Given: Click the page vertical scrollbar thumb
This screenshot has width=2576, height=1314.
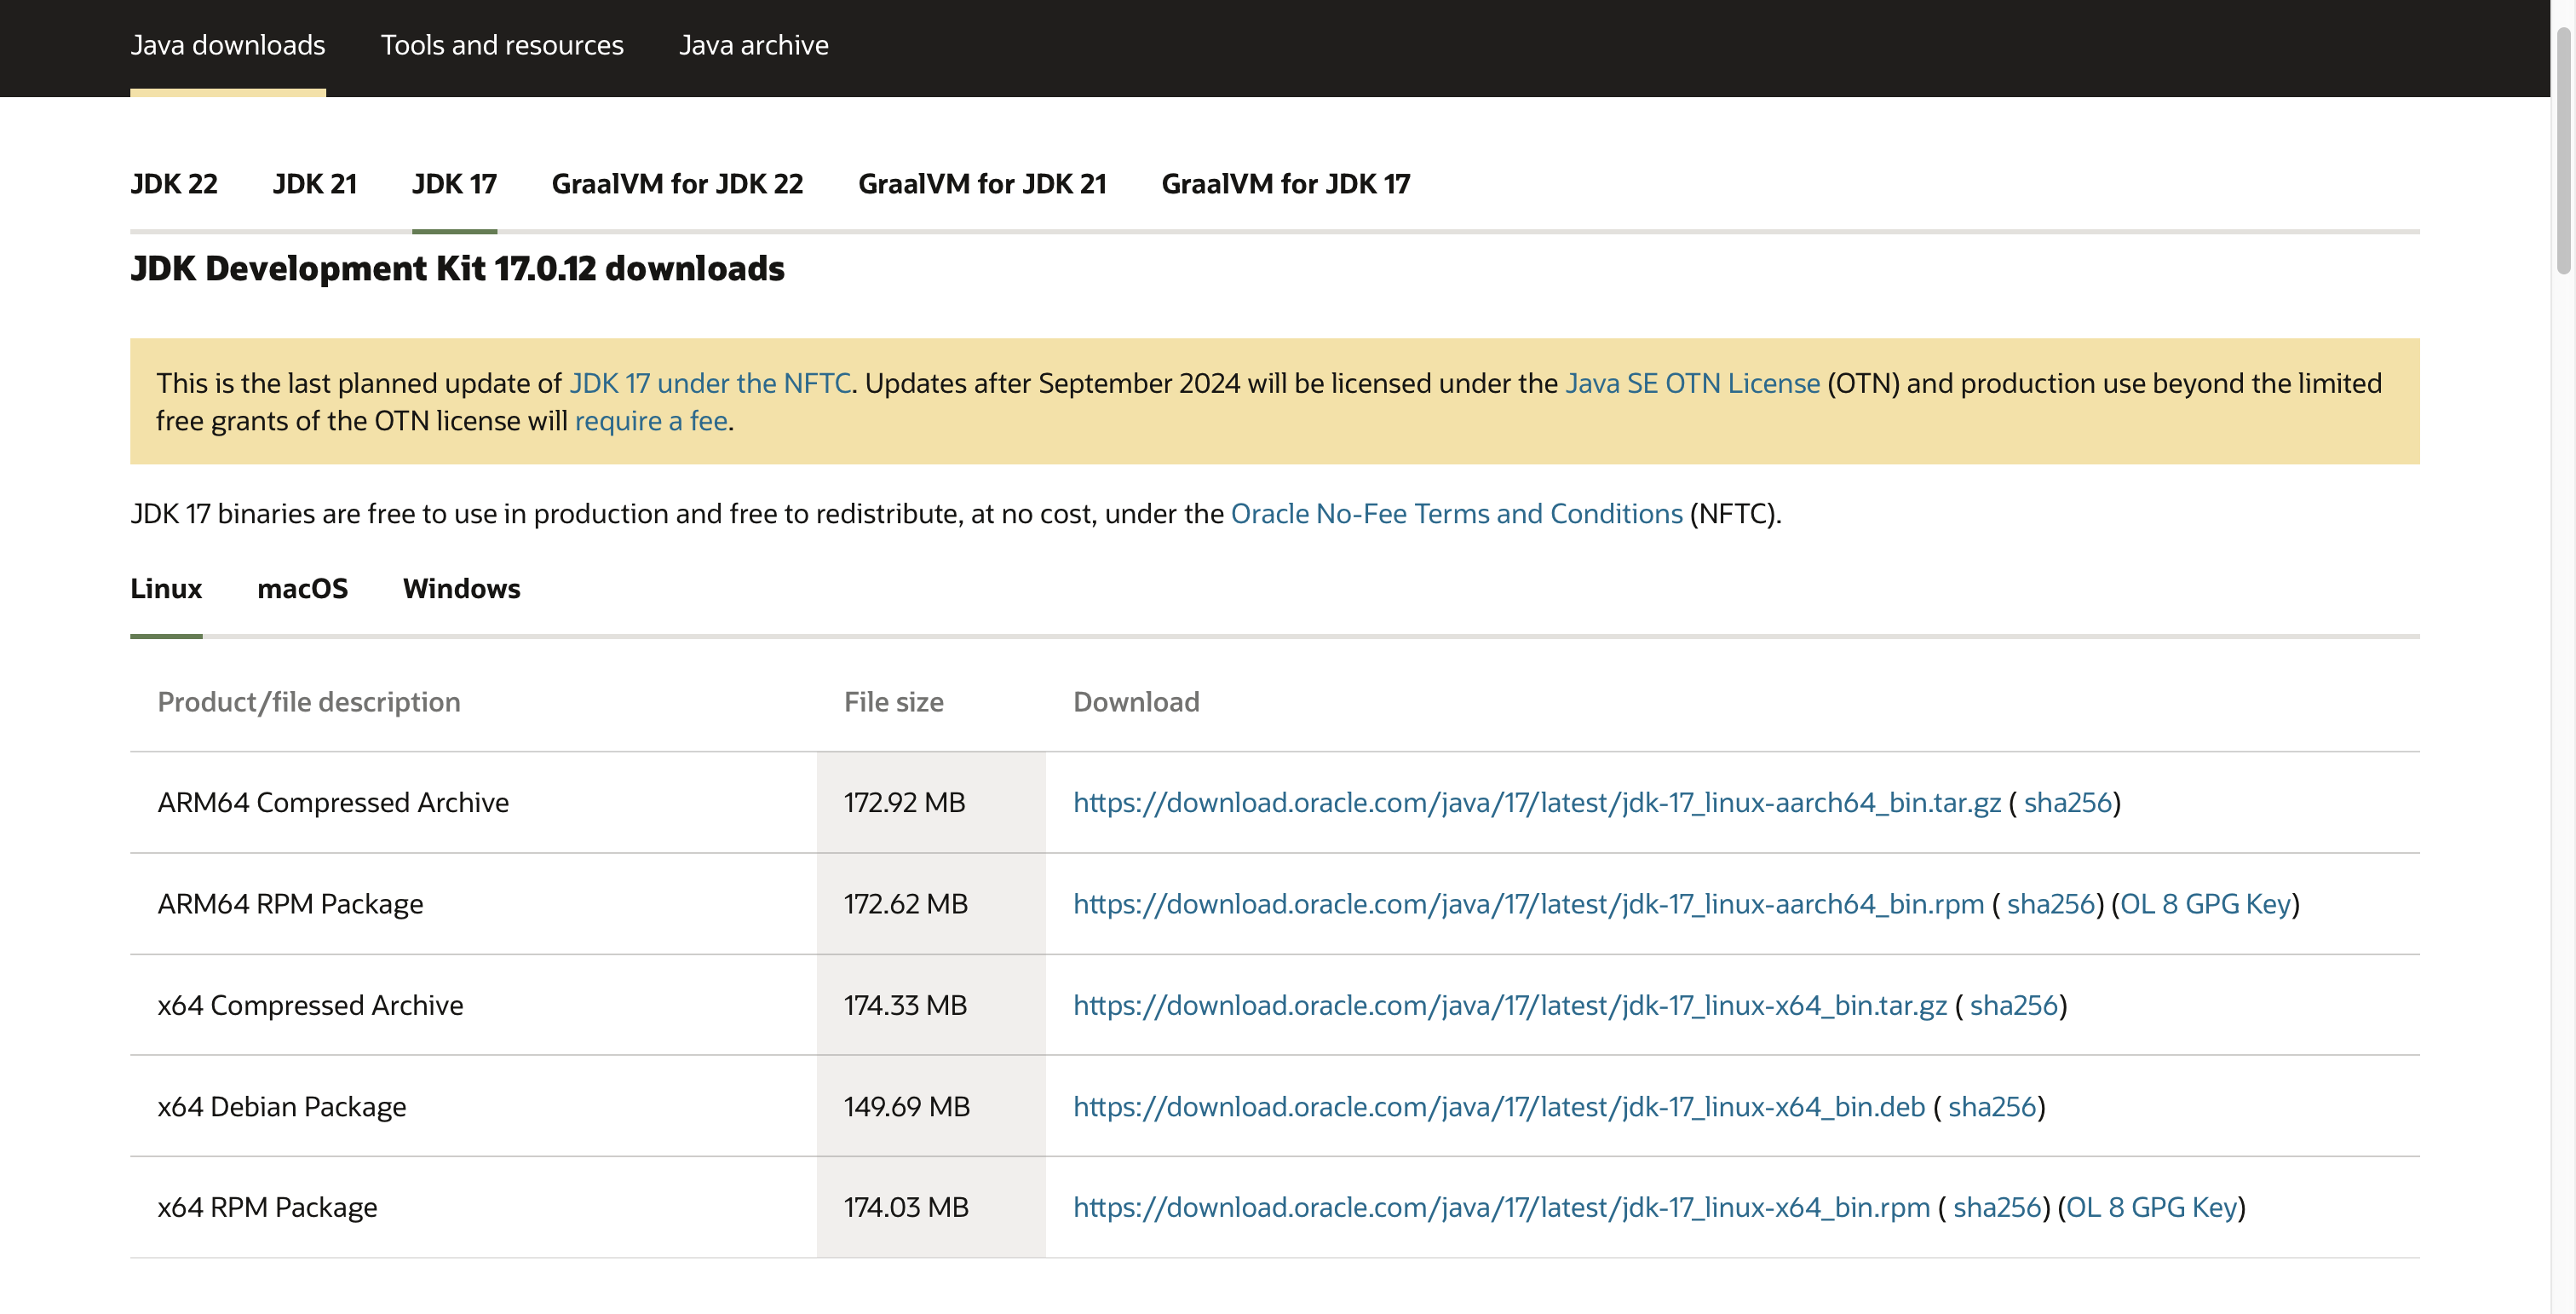Looking at the screenshot, I should (x=2563, y=150).
